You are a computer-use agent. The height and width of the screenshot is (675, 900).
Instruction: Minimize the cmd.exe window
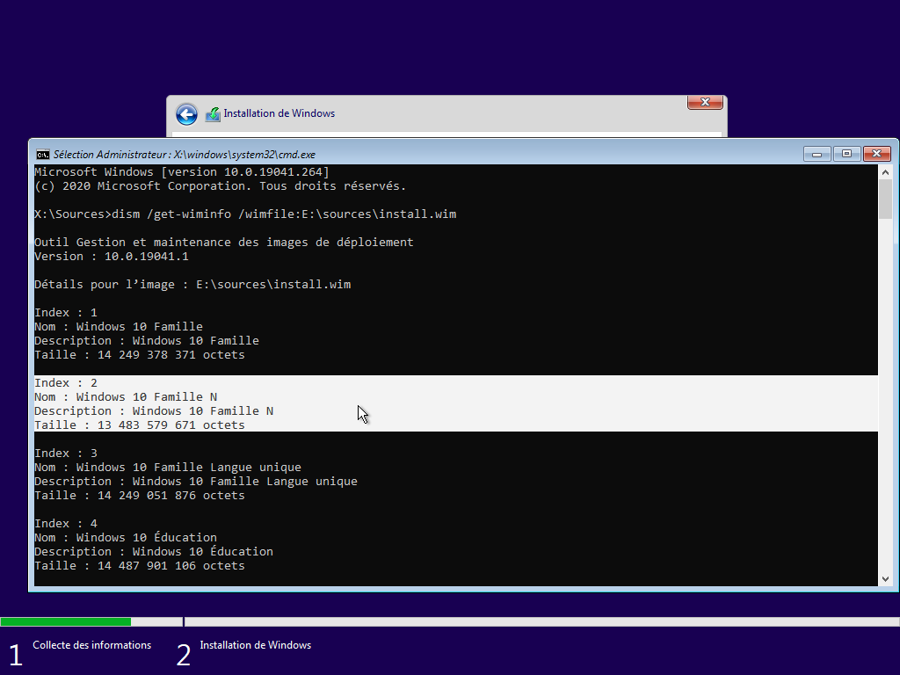click(x=817, y=154)
